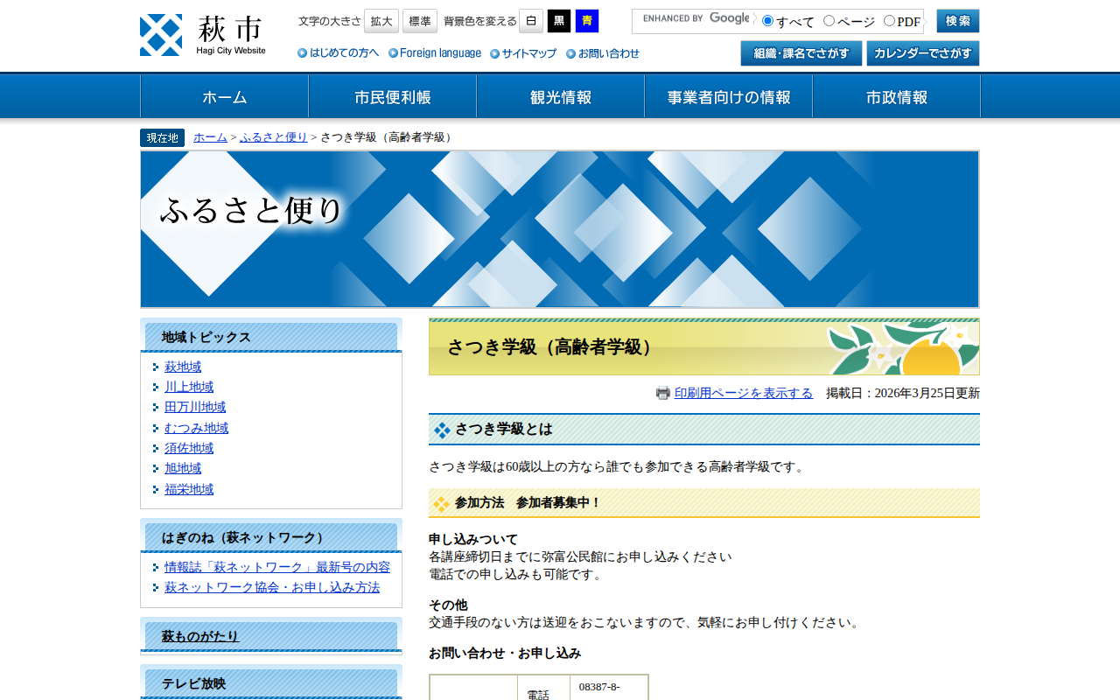The image size is (1120, 700).
Task: Open the Foreign language link
Action: (x=435, y=53)
